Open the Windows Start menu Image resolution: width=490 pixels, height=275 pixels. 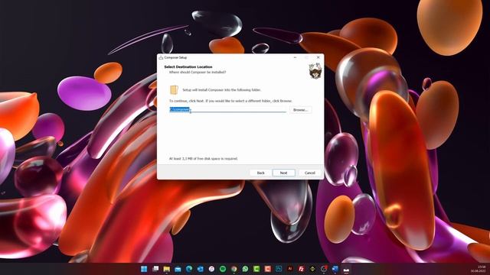pos(144,269)
